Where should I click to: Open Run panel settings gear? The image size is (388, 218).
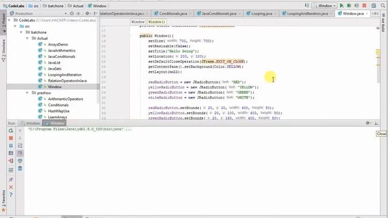(368, 123)
